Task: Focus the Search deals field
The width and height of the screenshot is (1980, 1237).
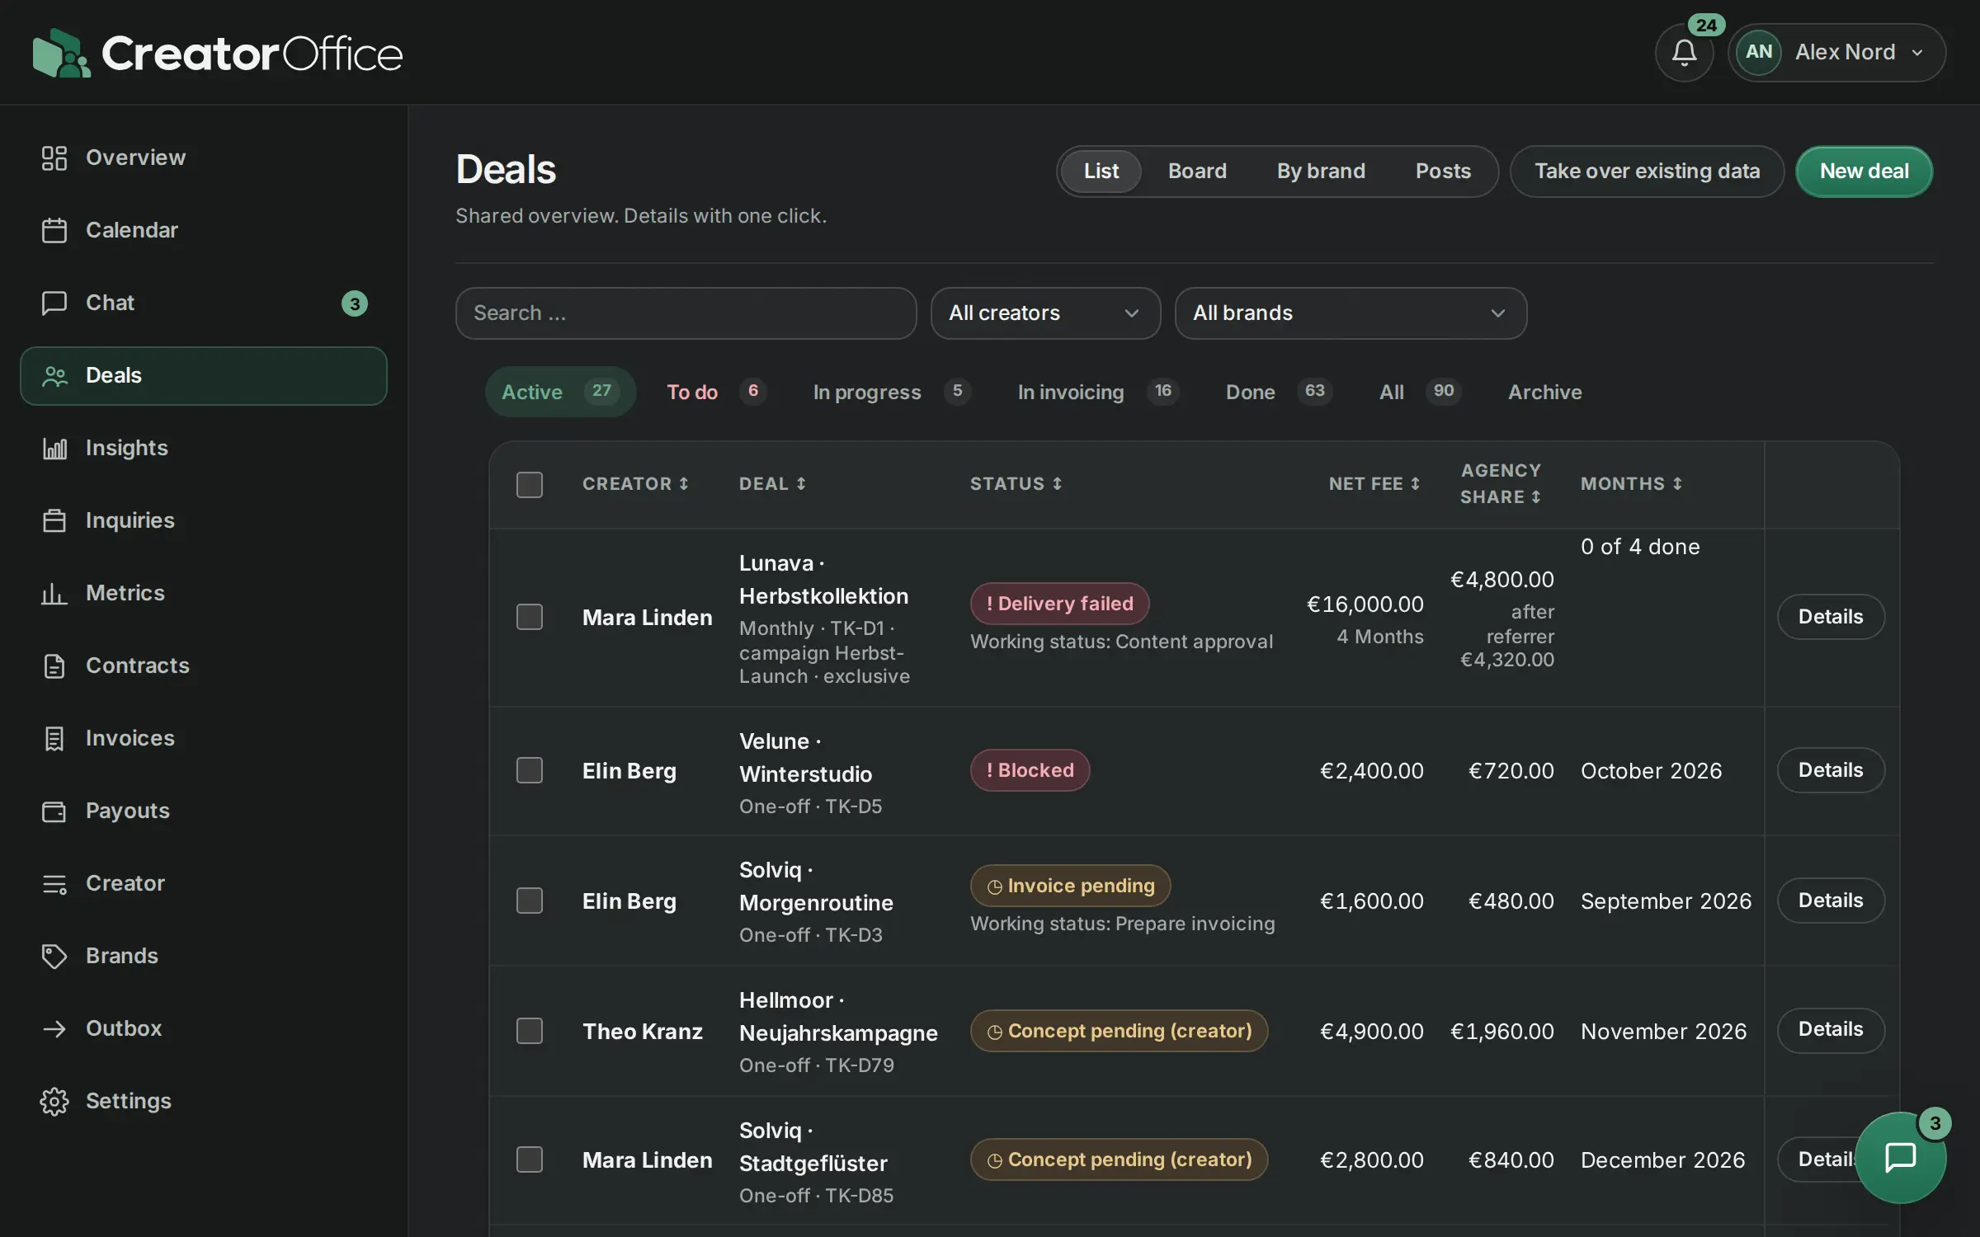Action: [x=686, y=313]
